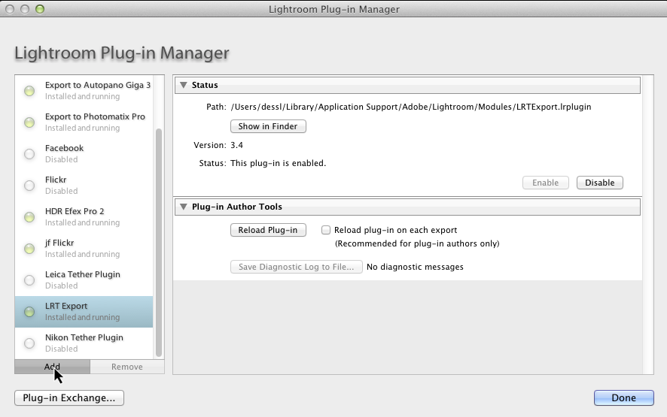Click LRT Export green status light
This screenshot has width=667, height=417.
pyautogui.click(x=29, y=312)
